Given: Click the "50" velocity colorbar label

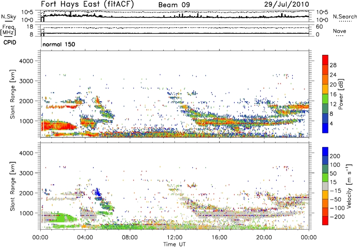Looking at the screenshot, I should click(333, 173).
